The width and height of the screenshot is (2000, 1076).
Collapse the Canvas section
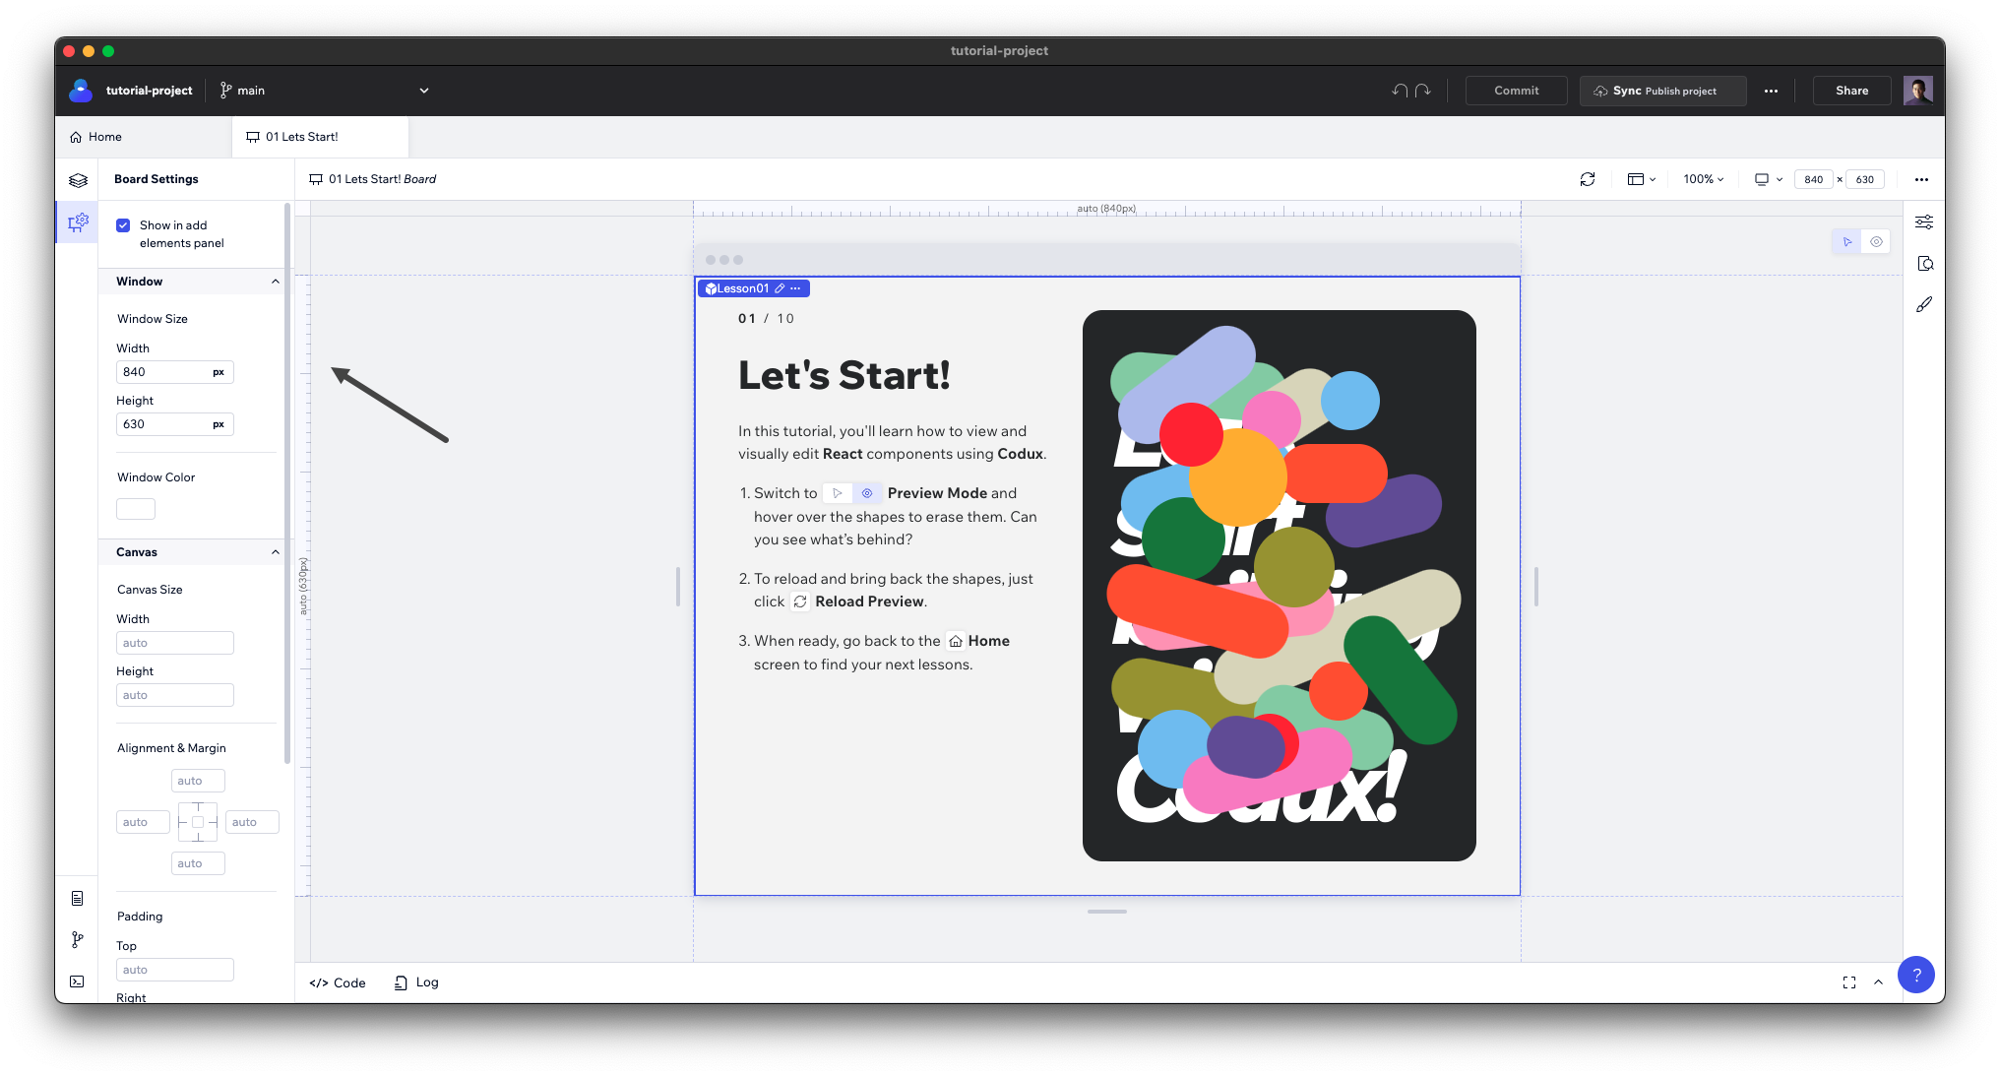point(276,552)
